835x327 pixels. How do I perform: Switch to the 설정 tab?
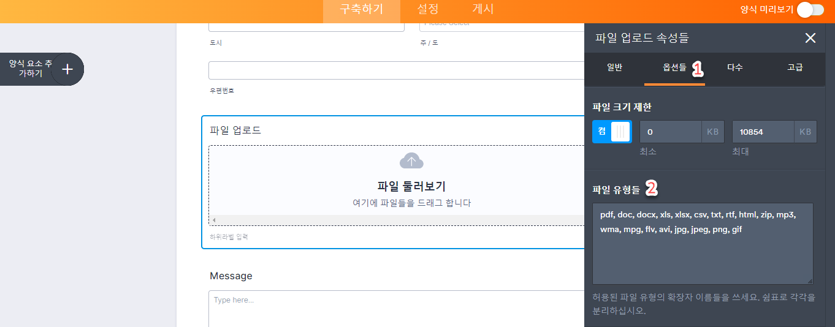(428, 9)
